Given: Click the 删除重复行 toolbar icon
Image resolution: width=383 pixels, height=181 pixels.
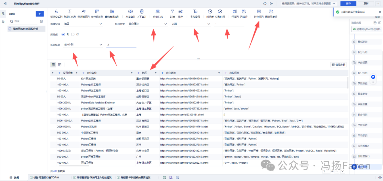Looking at the screenshot, I should point(271,11).
